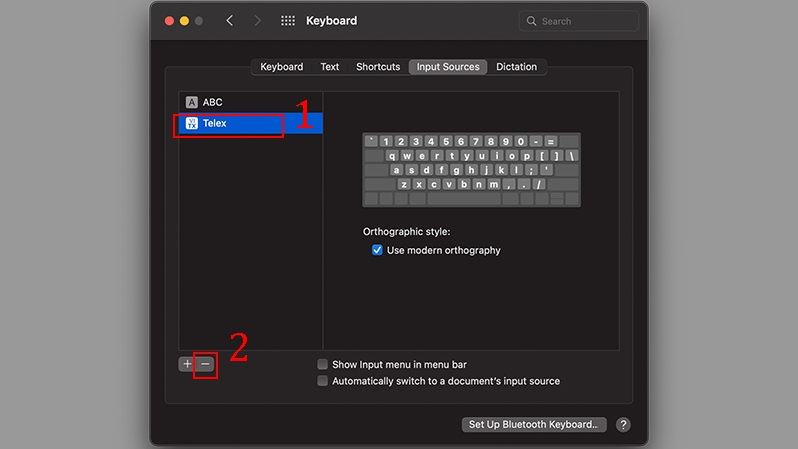
Task: Enable automatically switch to document's input source
Action: 323,381
